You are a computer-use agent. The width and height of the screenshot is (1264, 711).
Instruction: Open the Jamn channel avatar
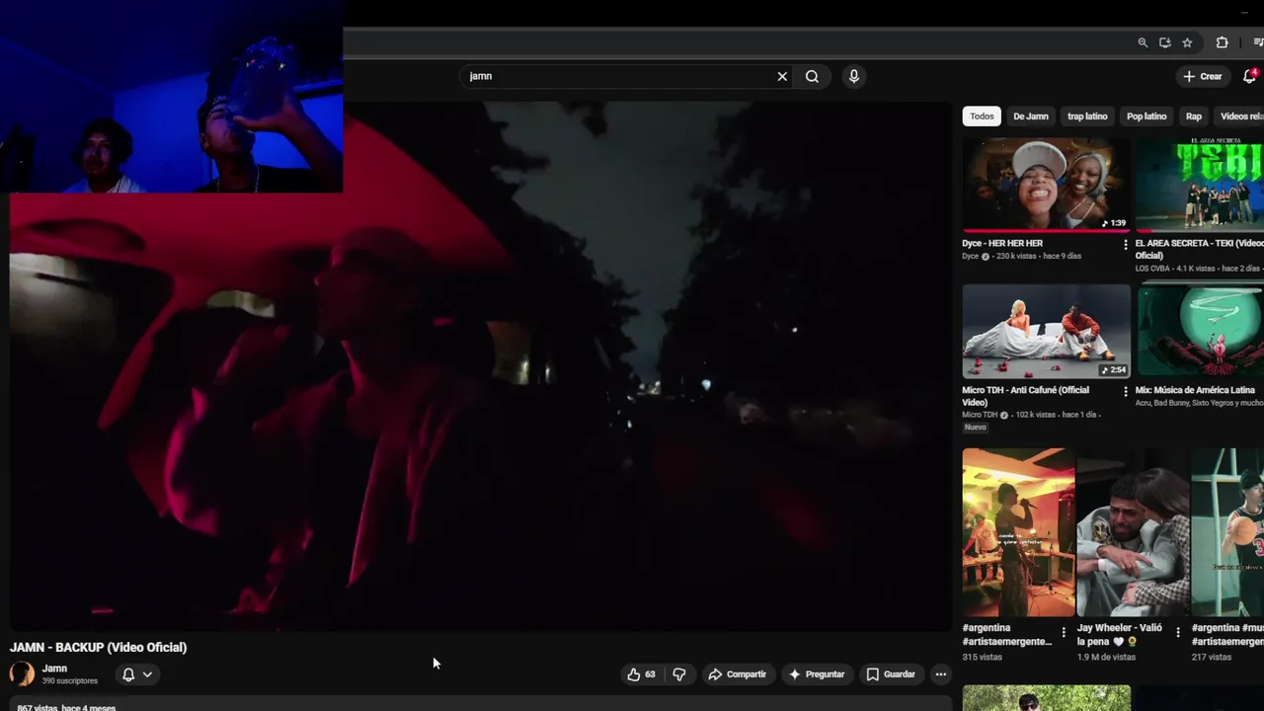coord(22,674)
